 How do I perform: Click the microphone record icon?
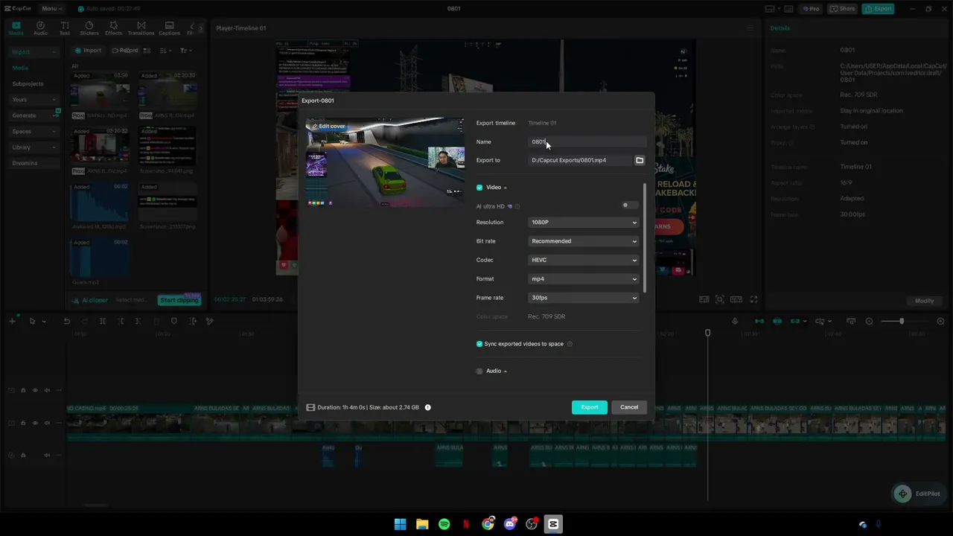(x=735, y=321)
